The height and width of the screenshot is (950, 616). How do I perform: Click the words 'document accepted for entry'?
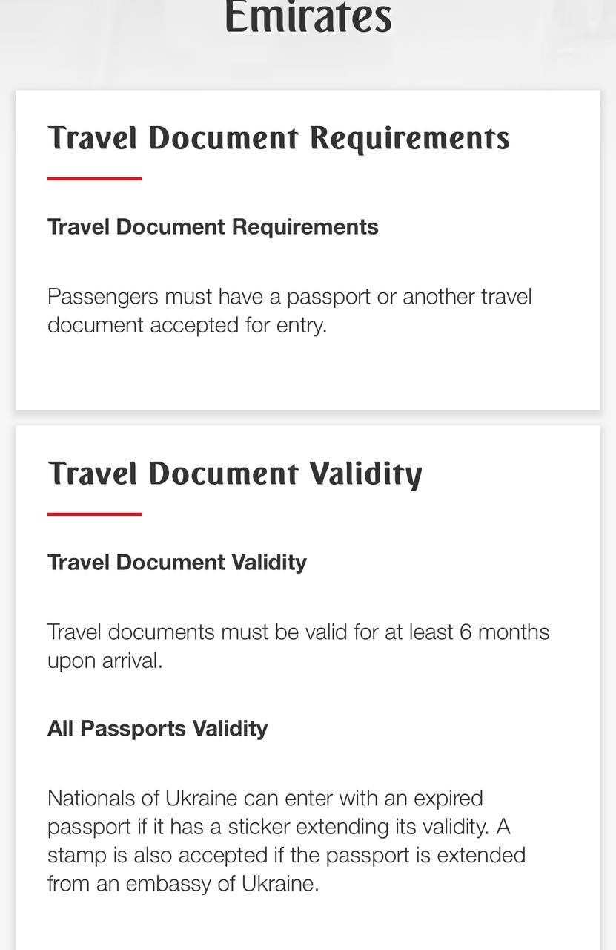coord(187,325)
